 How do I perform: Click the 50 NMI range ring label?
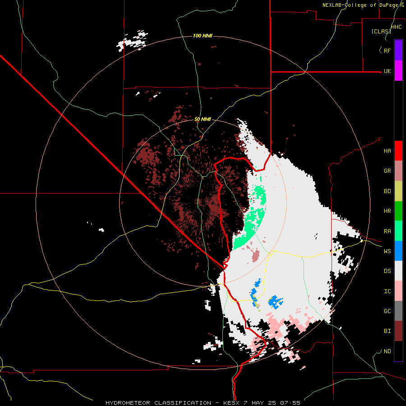(x=203, y=119)
